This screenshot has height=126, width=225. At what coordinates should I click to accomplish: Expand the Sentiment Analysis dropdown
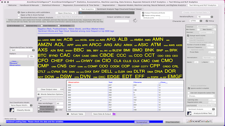[x=201, y=109]
